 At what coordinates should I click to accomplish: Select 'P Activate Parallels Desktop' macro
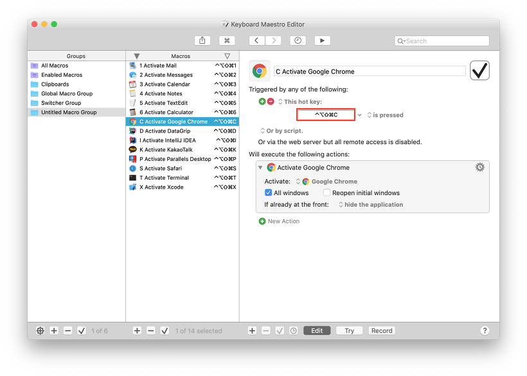coord(183,159)
